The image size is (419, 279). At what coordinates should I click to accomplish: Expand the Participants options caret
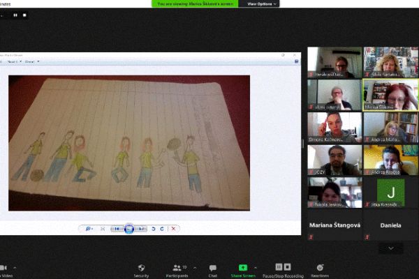pyautogui.click(x=194, y=267)
